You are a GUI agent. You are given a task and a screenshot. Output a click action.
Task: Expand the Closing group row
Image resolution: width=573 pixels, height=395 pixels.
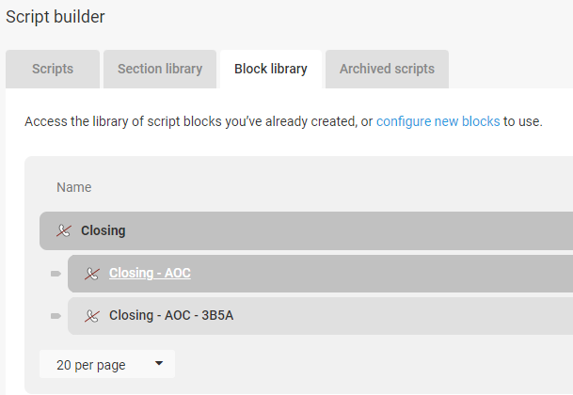point(306,230)
